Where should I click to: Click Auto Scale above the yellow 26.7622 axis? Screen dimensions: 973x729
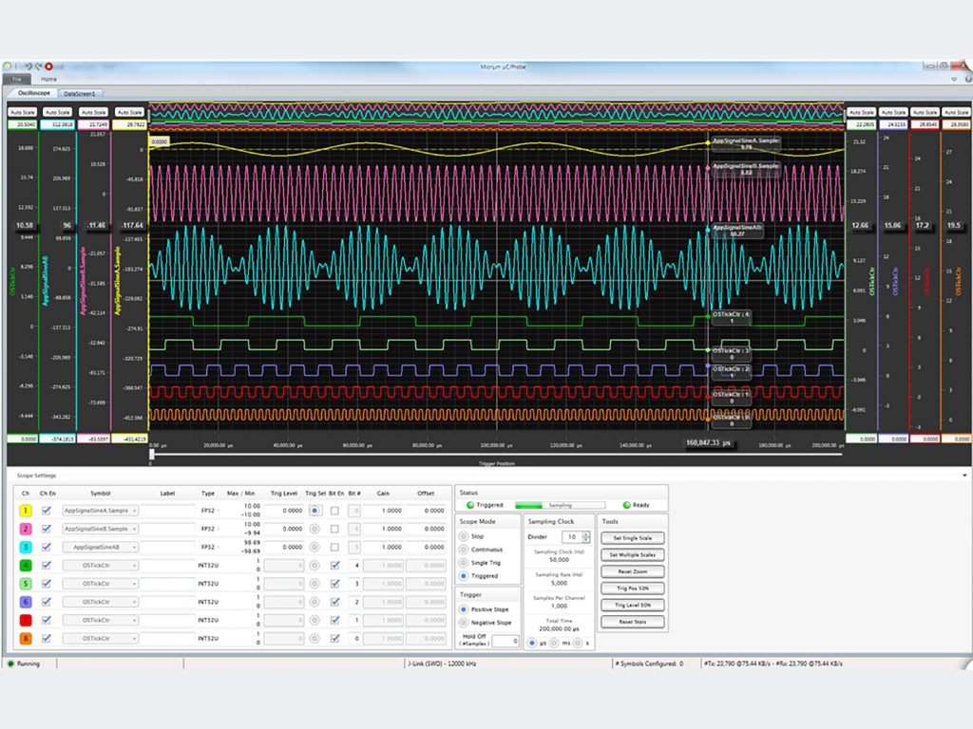pyautogui.click(x=129, y=112)
